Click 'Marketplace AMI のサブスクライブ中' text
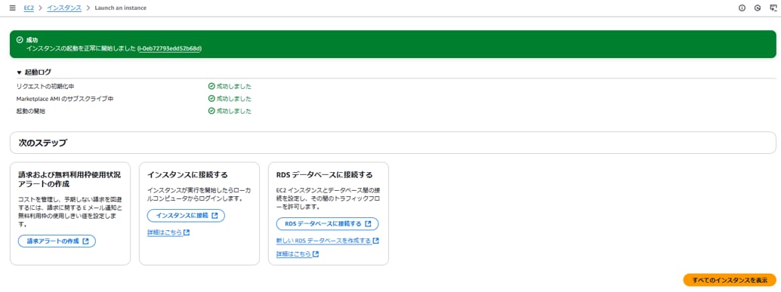The width and height of the screenshot is (781, 292). 65,99
